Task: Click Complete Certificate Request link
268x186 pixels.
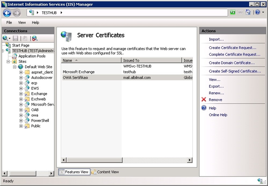Action: (x=234, y=54)
